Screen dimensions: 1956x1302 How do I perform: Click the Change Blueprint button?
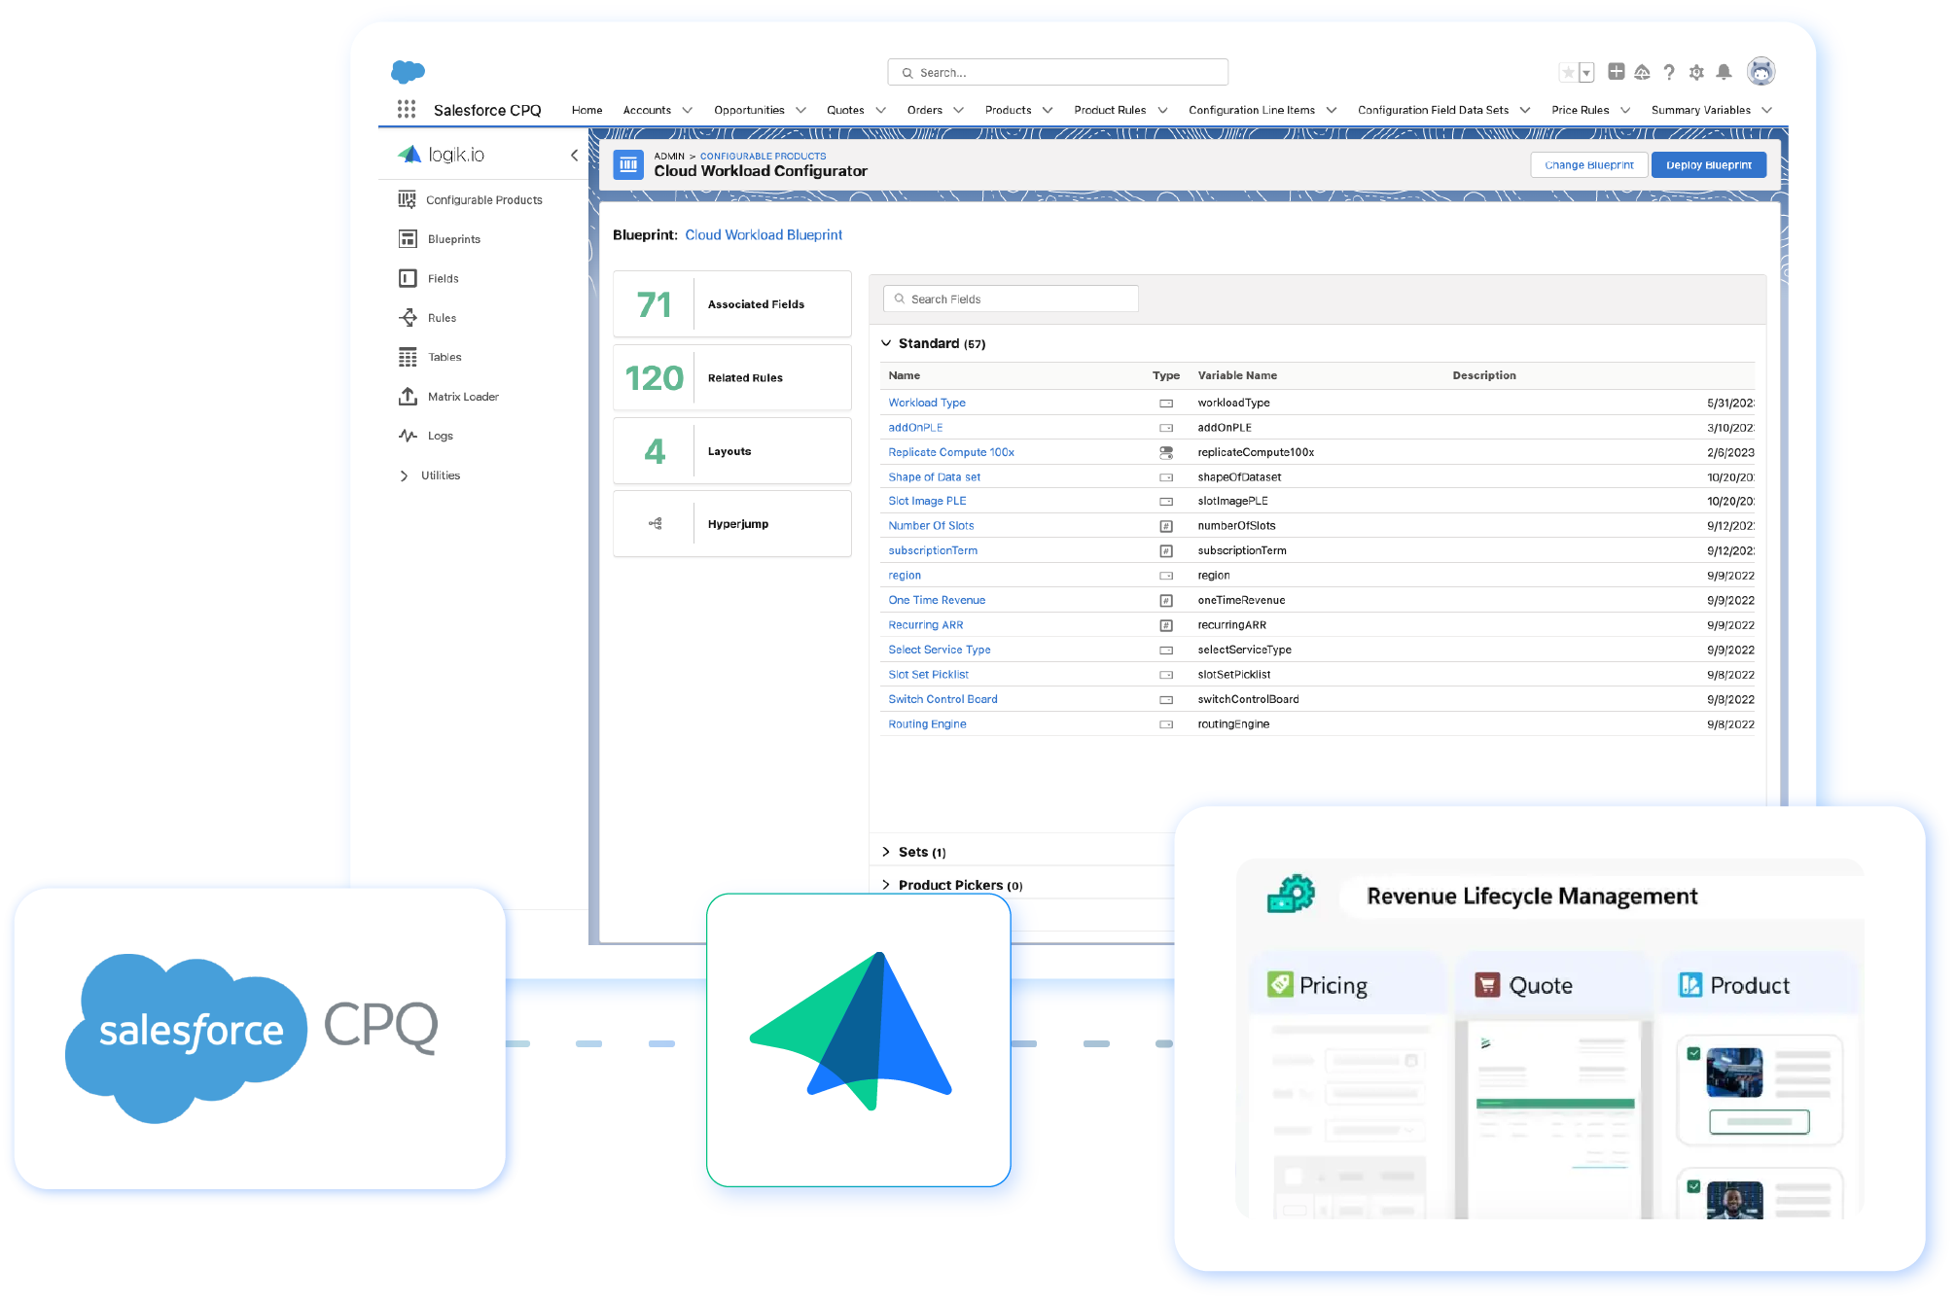click(x=1589, y=164)
